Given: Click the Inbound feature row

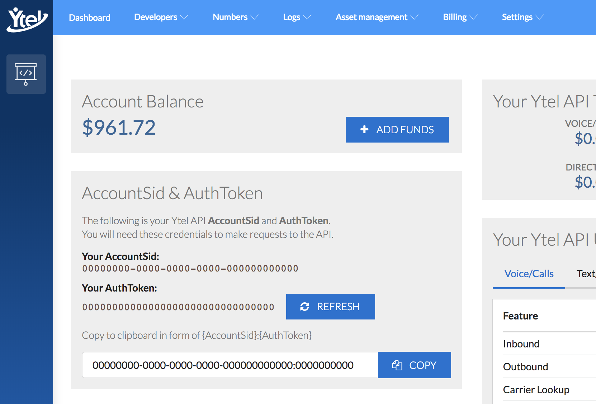Looking at the screenshot, I should click(549, 344).
